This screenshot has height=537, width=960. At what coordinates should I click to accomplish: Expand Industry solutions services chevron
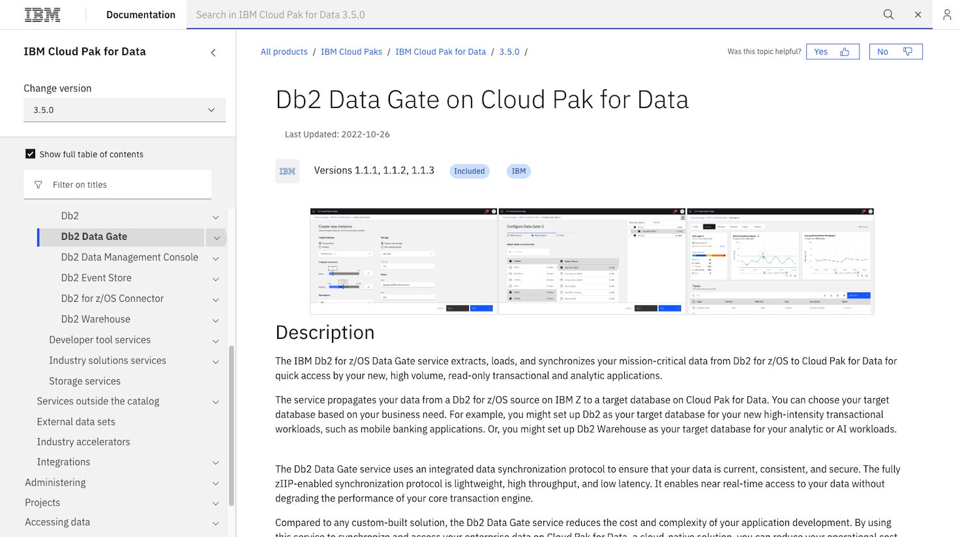point(216,362)
